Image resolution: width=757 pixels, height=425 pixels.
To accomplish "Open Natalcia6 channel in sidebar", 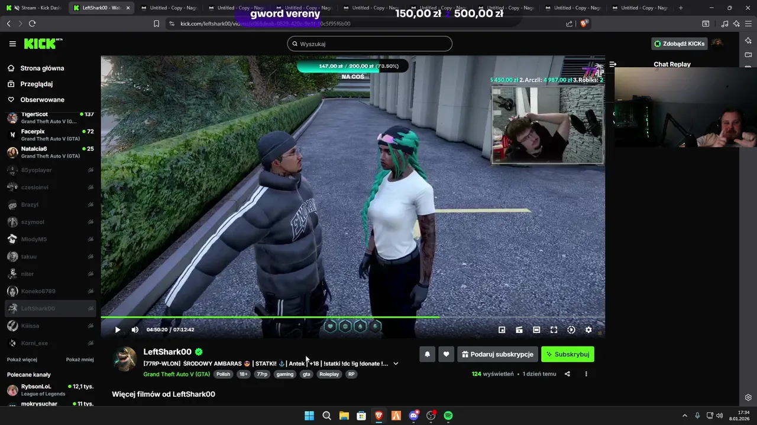I will click(50, 152).
